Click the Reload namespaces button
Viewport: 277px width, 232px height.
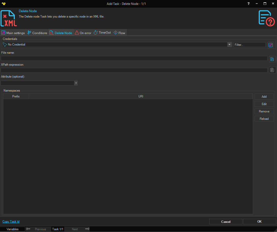point(264,119)
